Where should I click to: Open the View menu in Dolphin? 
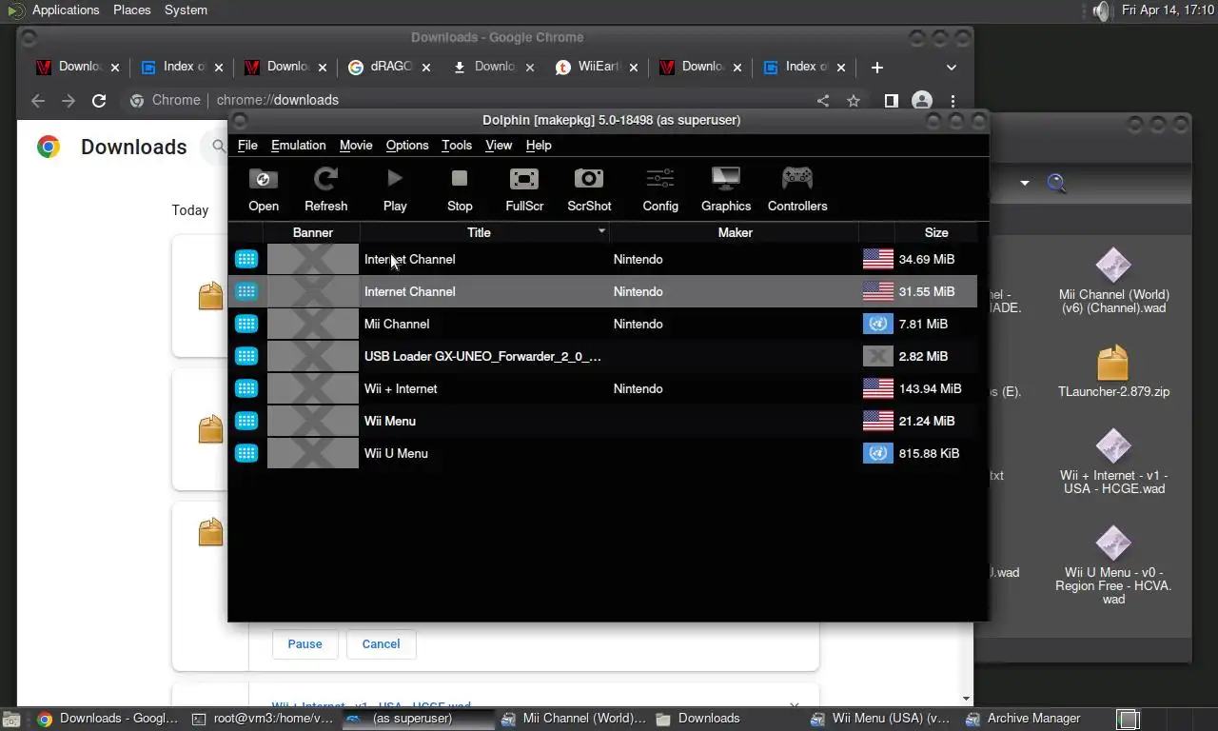[499, 145]
